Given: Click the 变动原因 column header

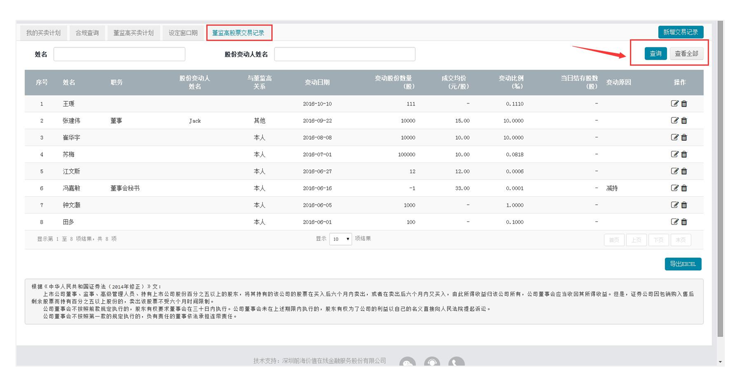Looking at the screenshot, I should pyautogui.click(x=619, y=82).
